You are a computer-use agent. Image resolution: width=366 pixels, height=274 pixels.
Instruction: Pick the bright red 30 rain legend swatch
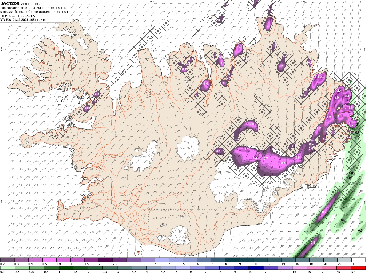tap(358, 268)
